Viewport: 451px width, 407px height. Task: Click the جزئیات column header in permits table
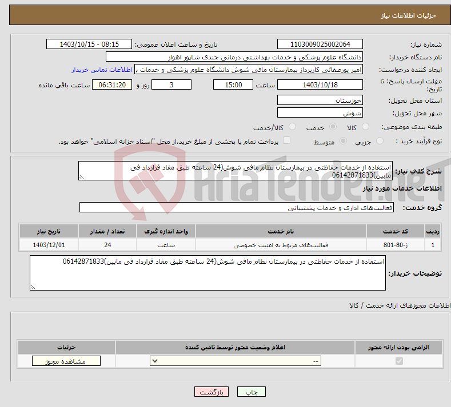point(66,347)
